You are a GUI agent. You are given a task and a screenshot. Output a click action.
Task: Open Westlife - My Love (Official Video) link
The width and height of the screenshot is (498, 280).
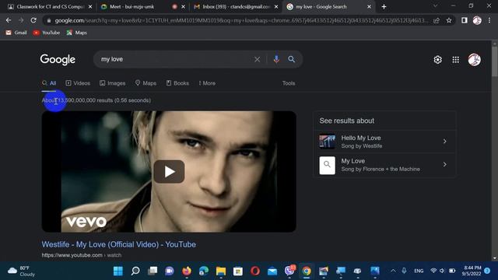coord(119,244)
